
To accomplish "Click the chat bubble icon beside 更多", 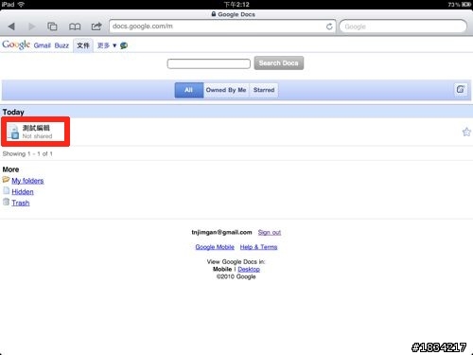I will (124, 45).
